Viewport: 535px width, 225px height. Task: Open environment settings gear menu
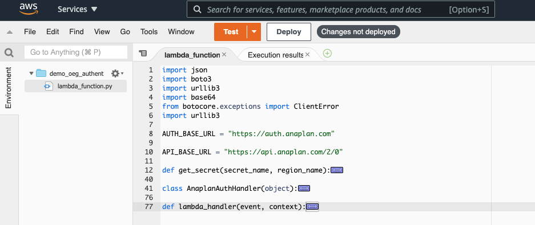[x=117, y=73]
